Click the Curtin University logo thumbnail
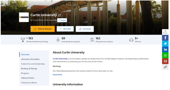 pos(24,17)
